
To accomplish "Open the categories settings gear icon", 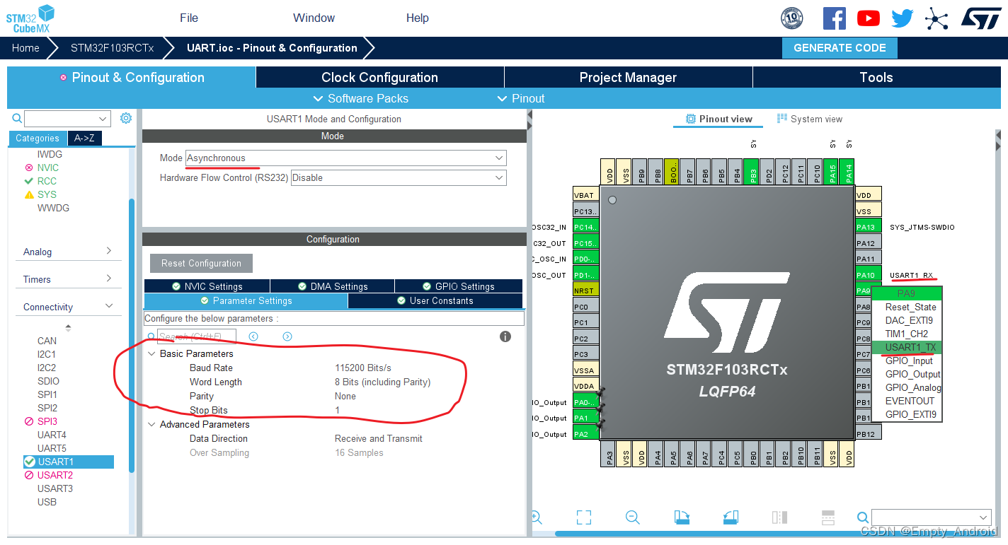I will [x=126, y=118].
